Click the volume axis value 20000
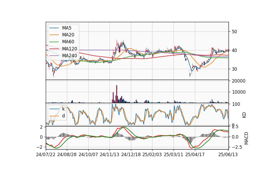Screen dimensions: 254x182 click(x=239, y=81)
